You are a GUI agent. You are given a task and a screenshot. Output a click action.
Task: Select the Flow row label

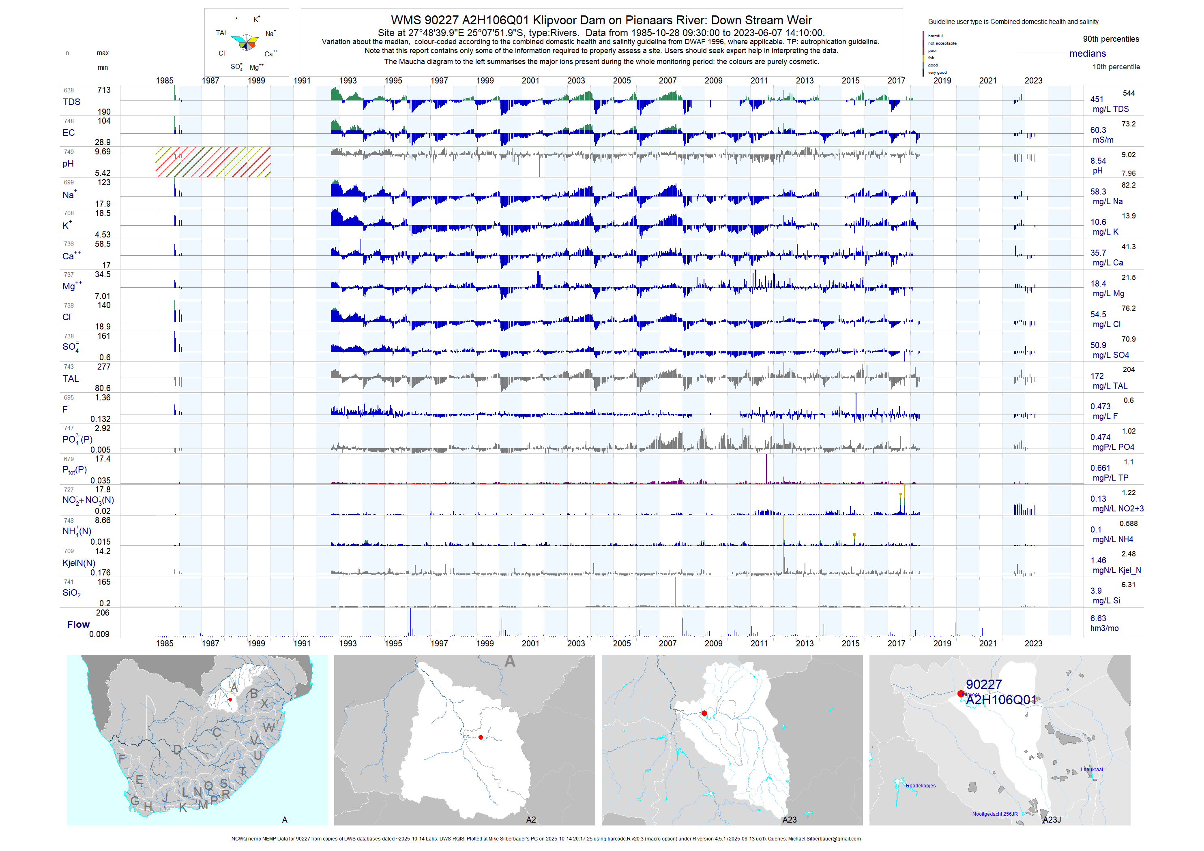point(78,624)
